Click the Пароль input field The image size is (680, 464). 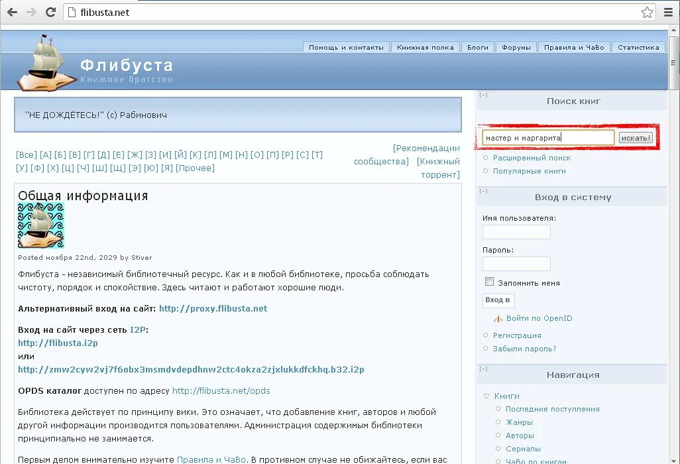(x=516, y=264)
